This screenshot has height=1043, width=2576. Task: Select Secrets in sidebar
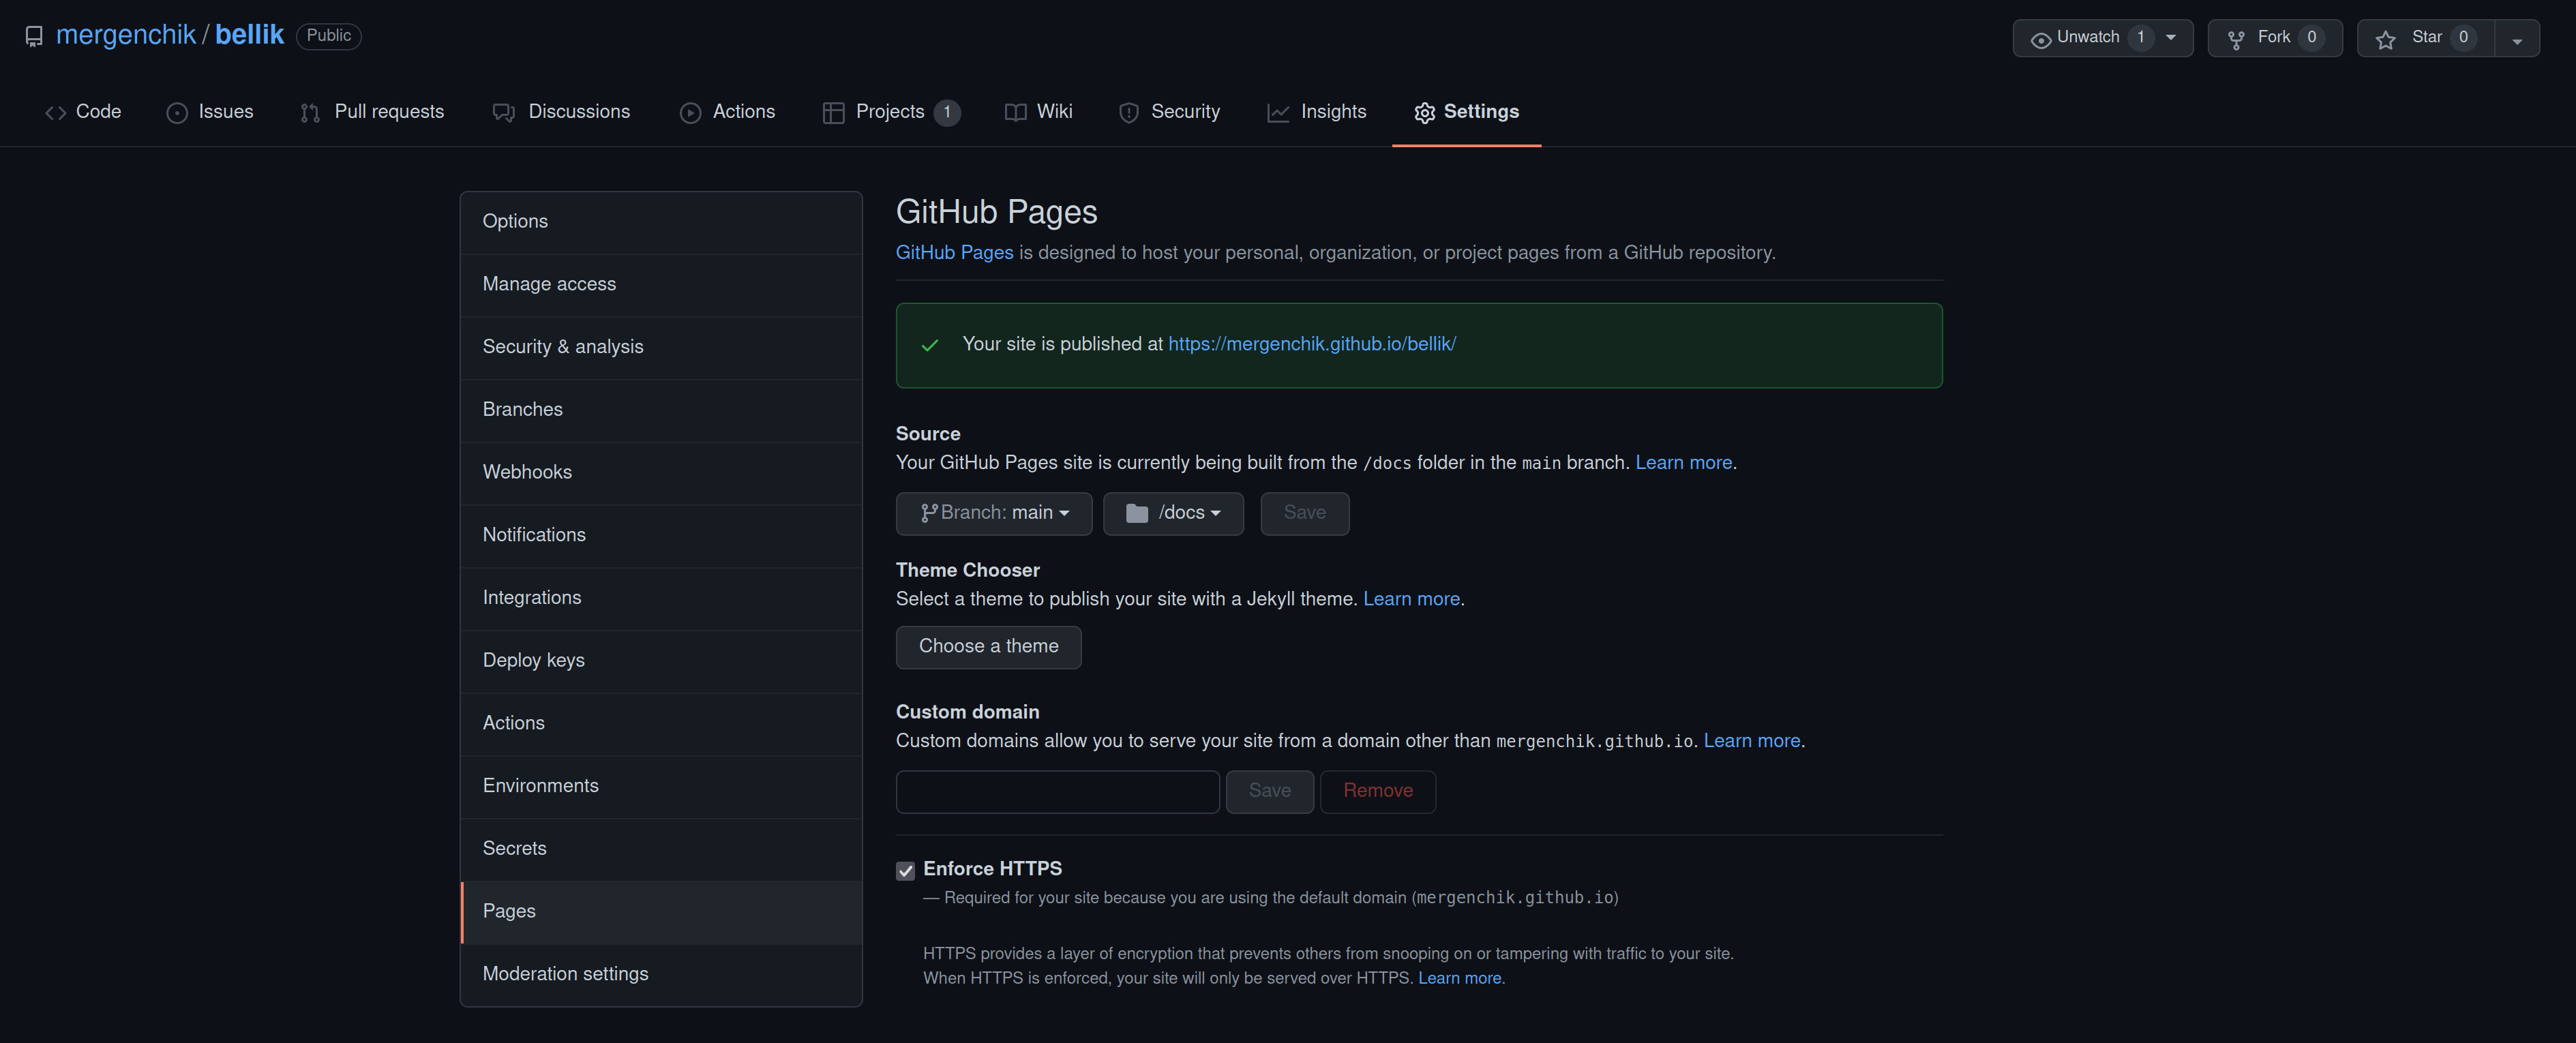click(x=661, y=849)
